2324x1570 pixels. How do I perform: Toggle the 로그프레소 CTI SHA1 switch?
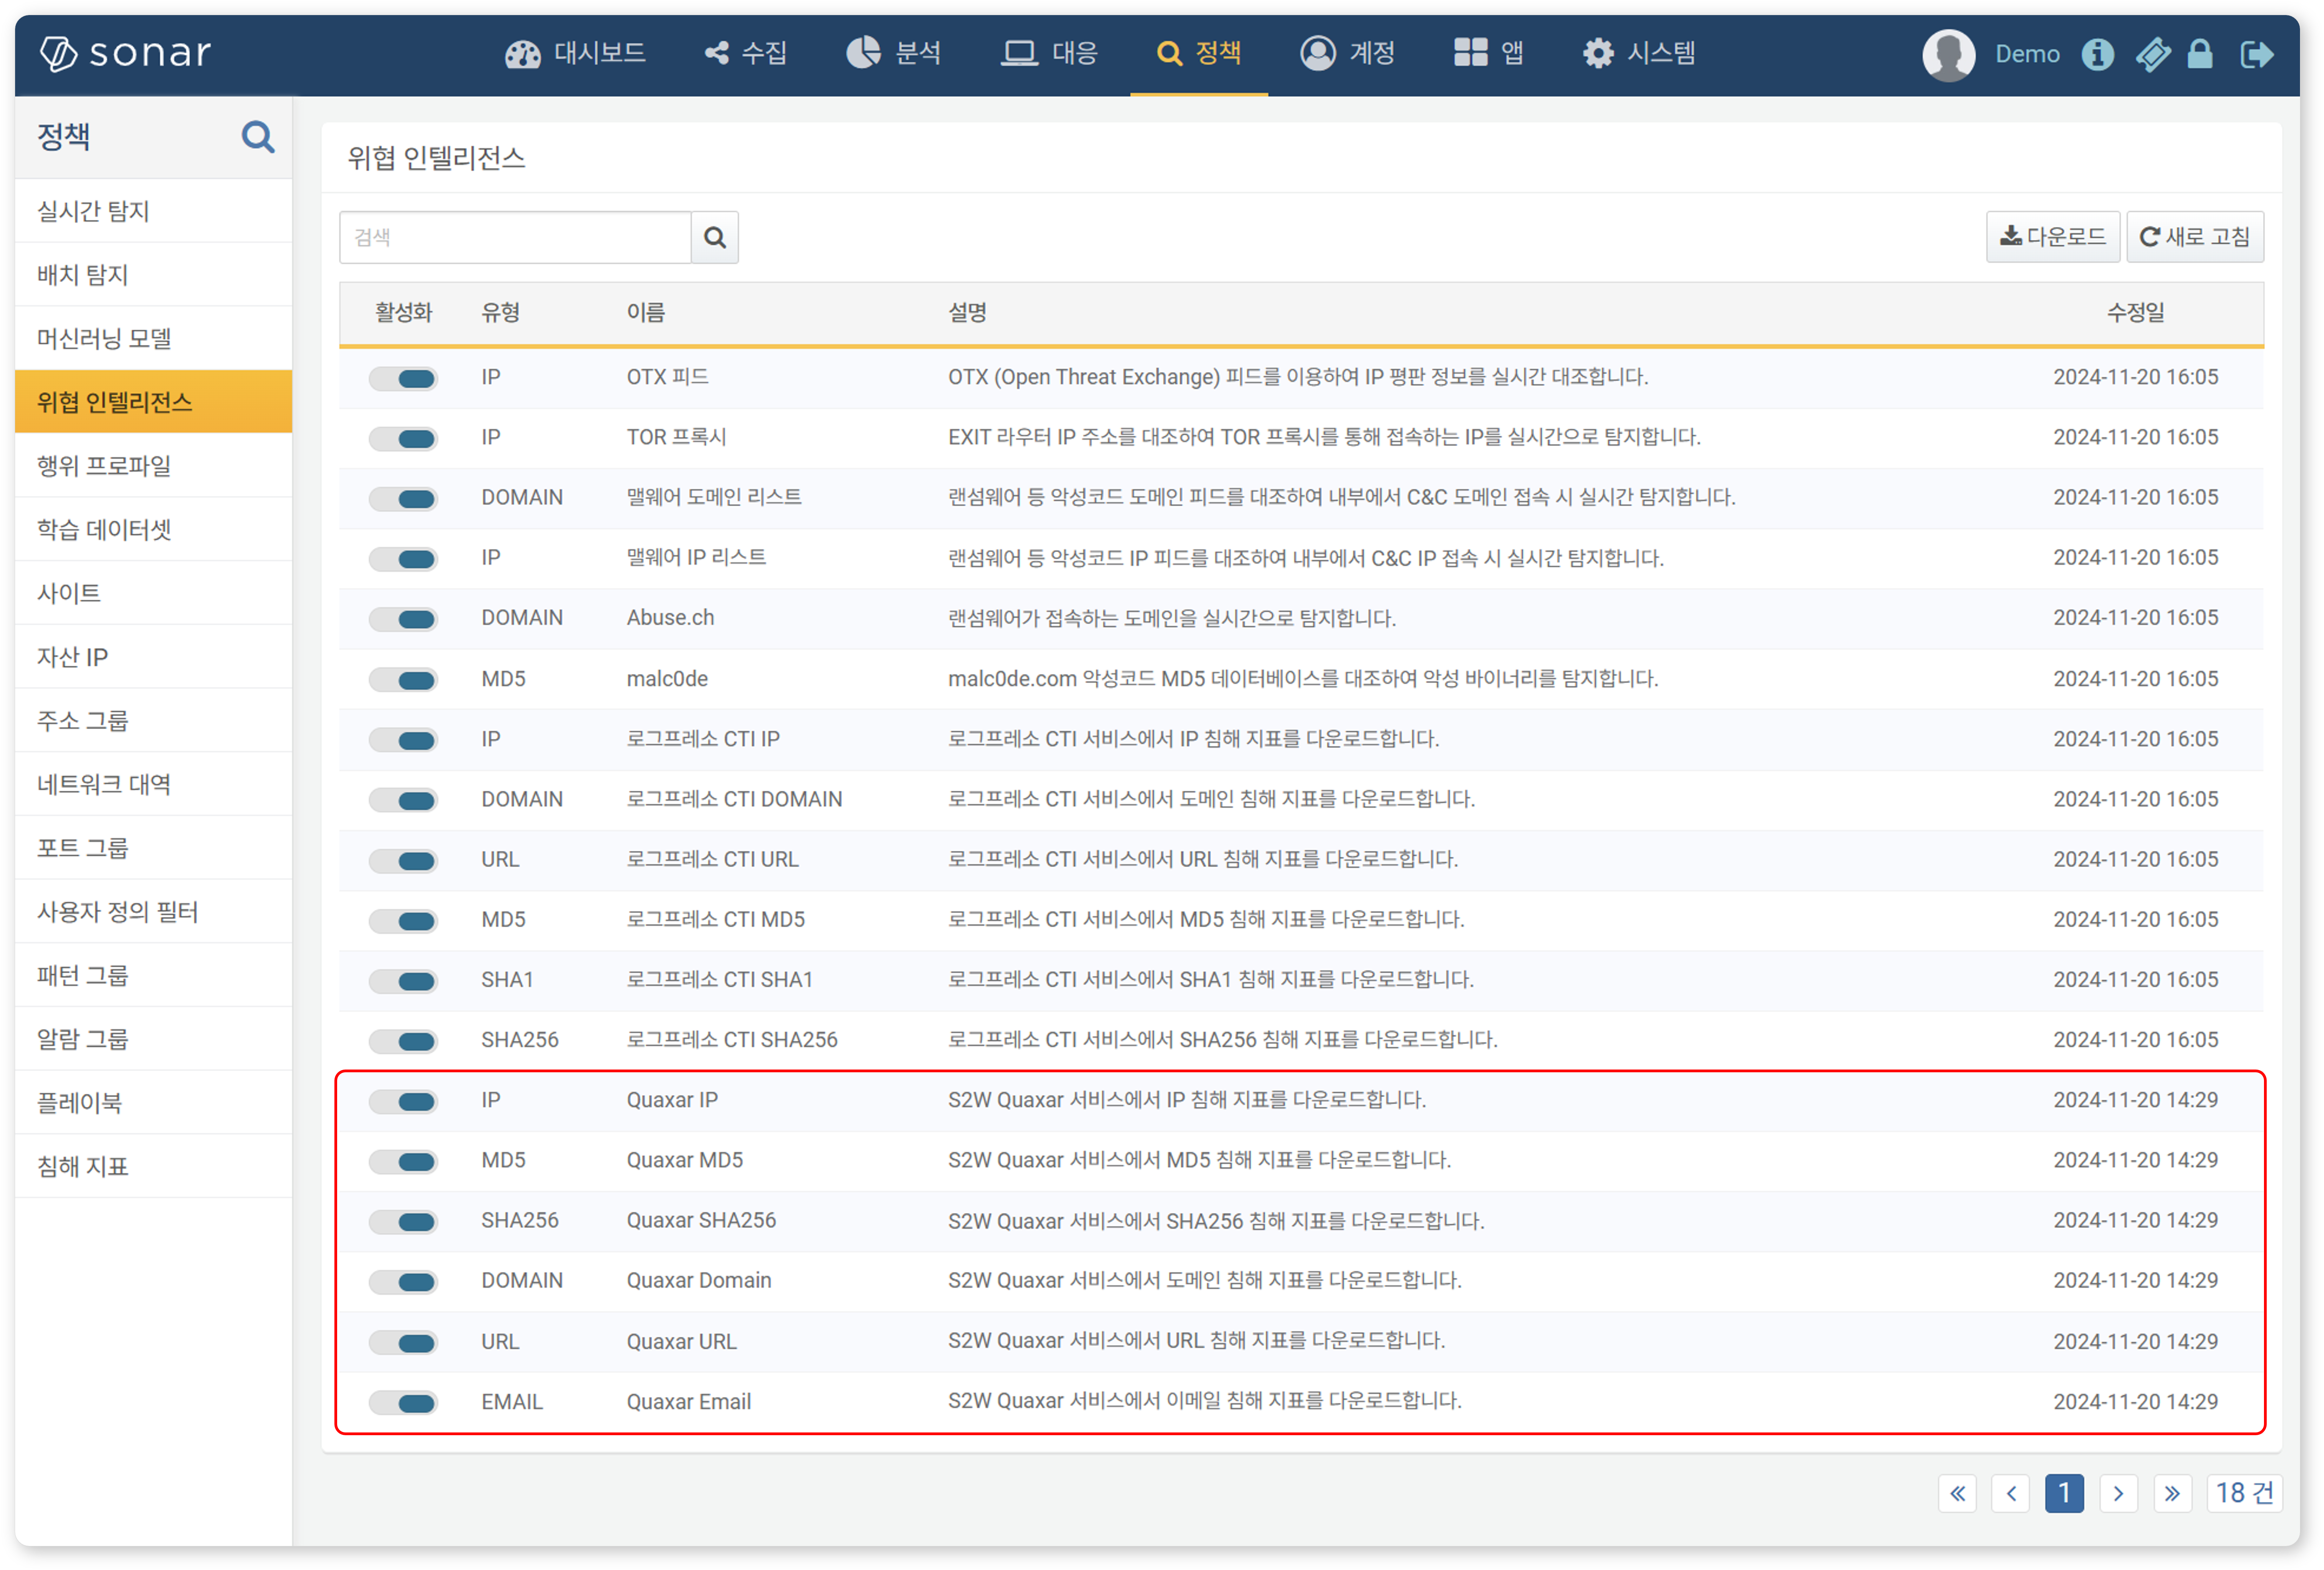403,981
